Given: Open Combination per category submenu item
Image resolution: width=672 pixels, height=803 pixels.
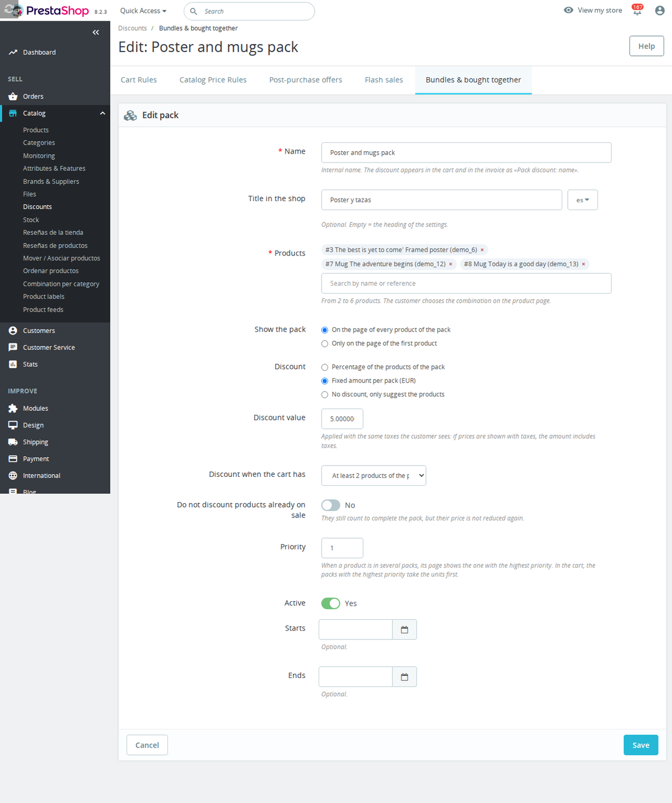Looking at the screenshot, I should click(x=61, y=284).
